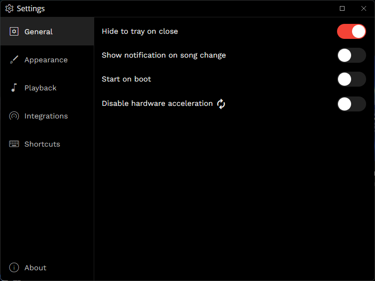This screenshot has width=375, height=281.
Task: Switch to the Appearance settings tab
Action: (46, 60)
